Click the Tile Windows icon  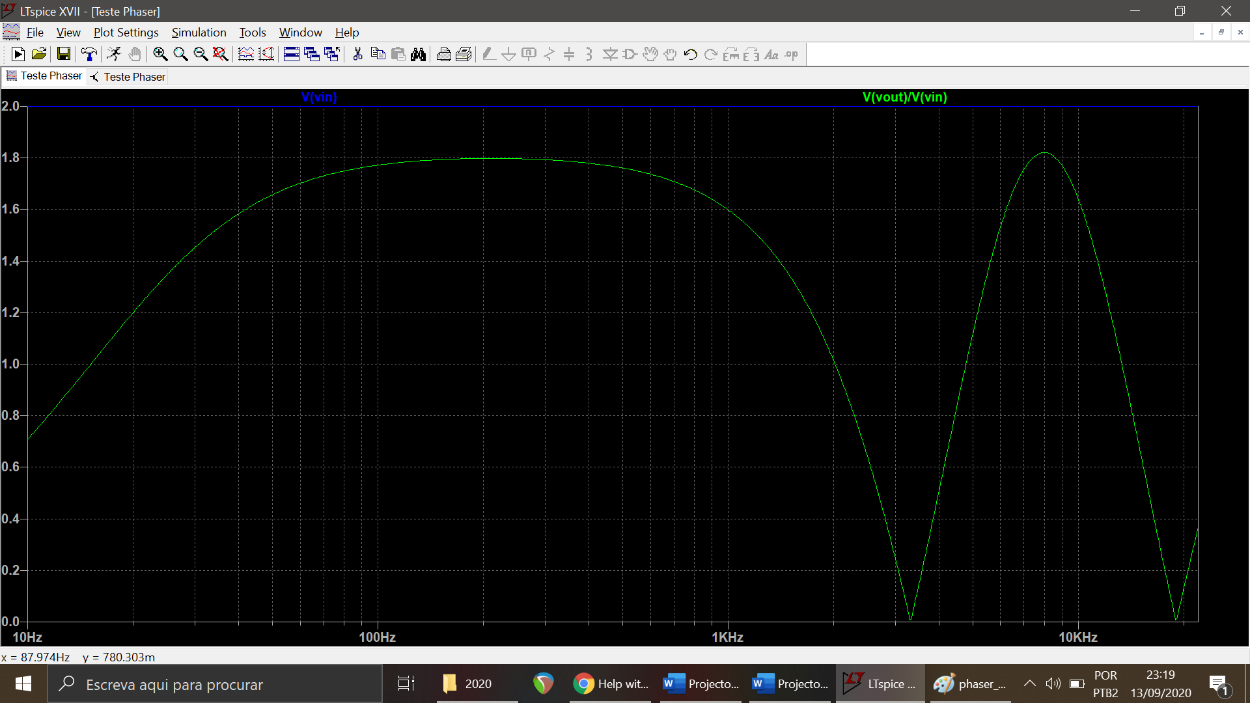pos(292,55)
